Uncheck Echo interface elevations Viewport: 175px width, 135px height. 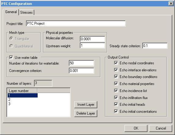click(x=116, y=70)
